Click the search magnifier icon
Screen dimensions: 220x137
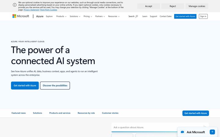coord(137,16)
